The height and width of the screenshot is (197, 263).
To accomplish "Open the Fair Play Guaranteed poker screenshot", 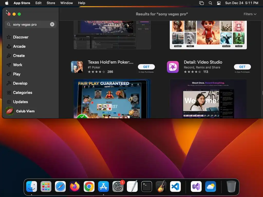I will (x=112, y=99).
